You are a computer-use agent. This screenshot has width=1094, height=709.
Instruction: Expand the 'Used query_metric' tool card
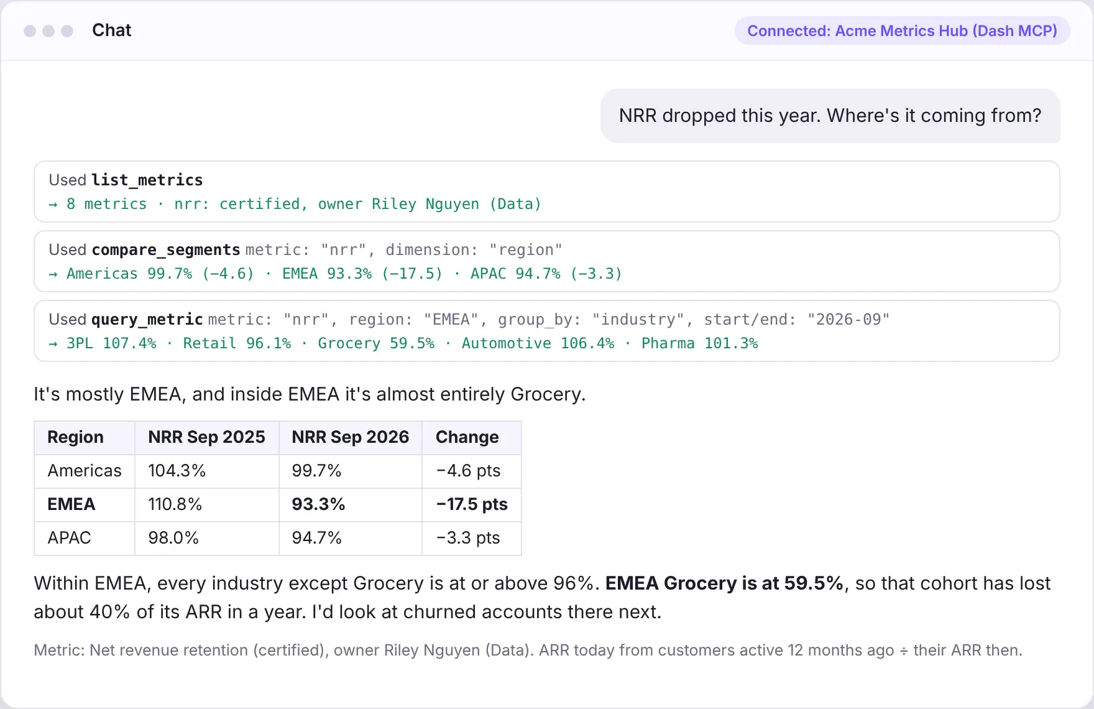pyautogui.click(x=546, y=331)
